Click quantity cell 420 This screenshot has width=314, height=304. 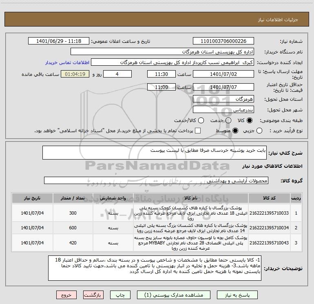coord(73,243)
